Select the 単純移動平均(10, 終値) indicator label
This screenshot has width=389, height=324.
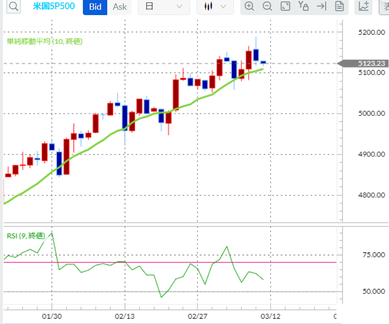point(45,41)
